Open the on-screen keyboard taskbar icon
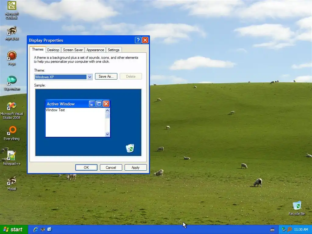The image size is (312, 234). click(x=272, y=230)
